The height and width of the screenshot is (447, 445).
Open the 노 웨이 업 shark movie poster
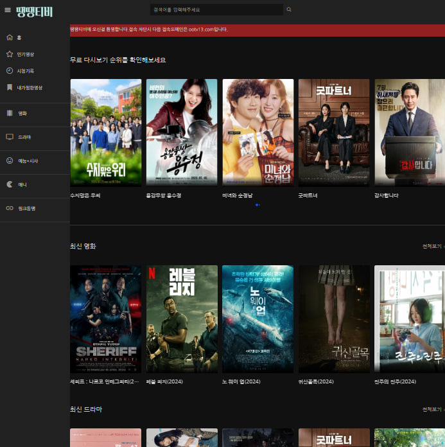pos(257,319)
